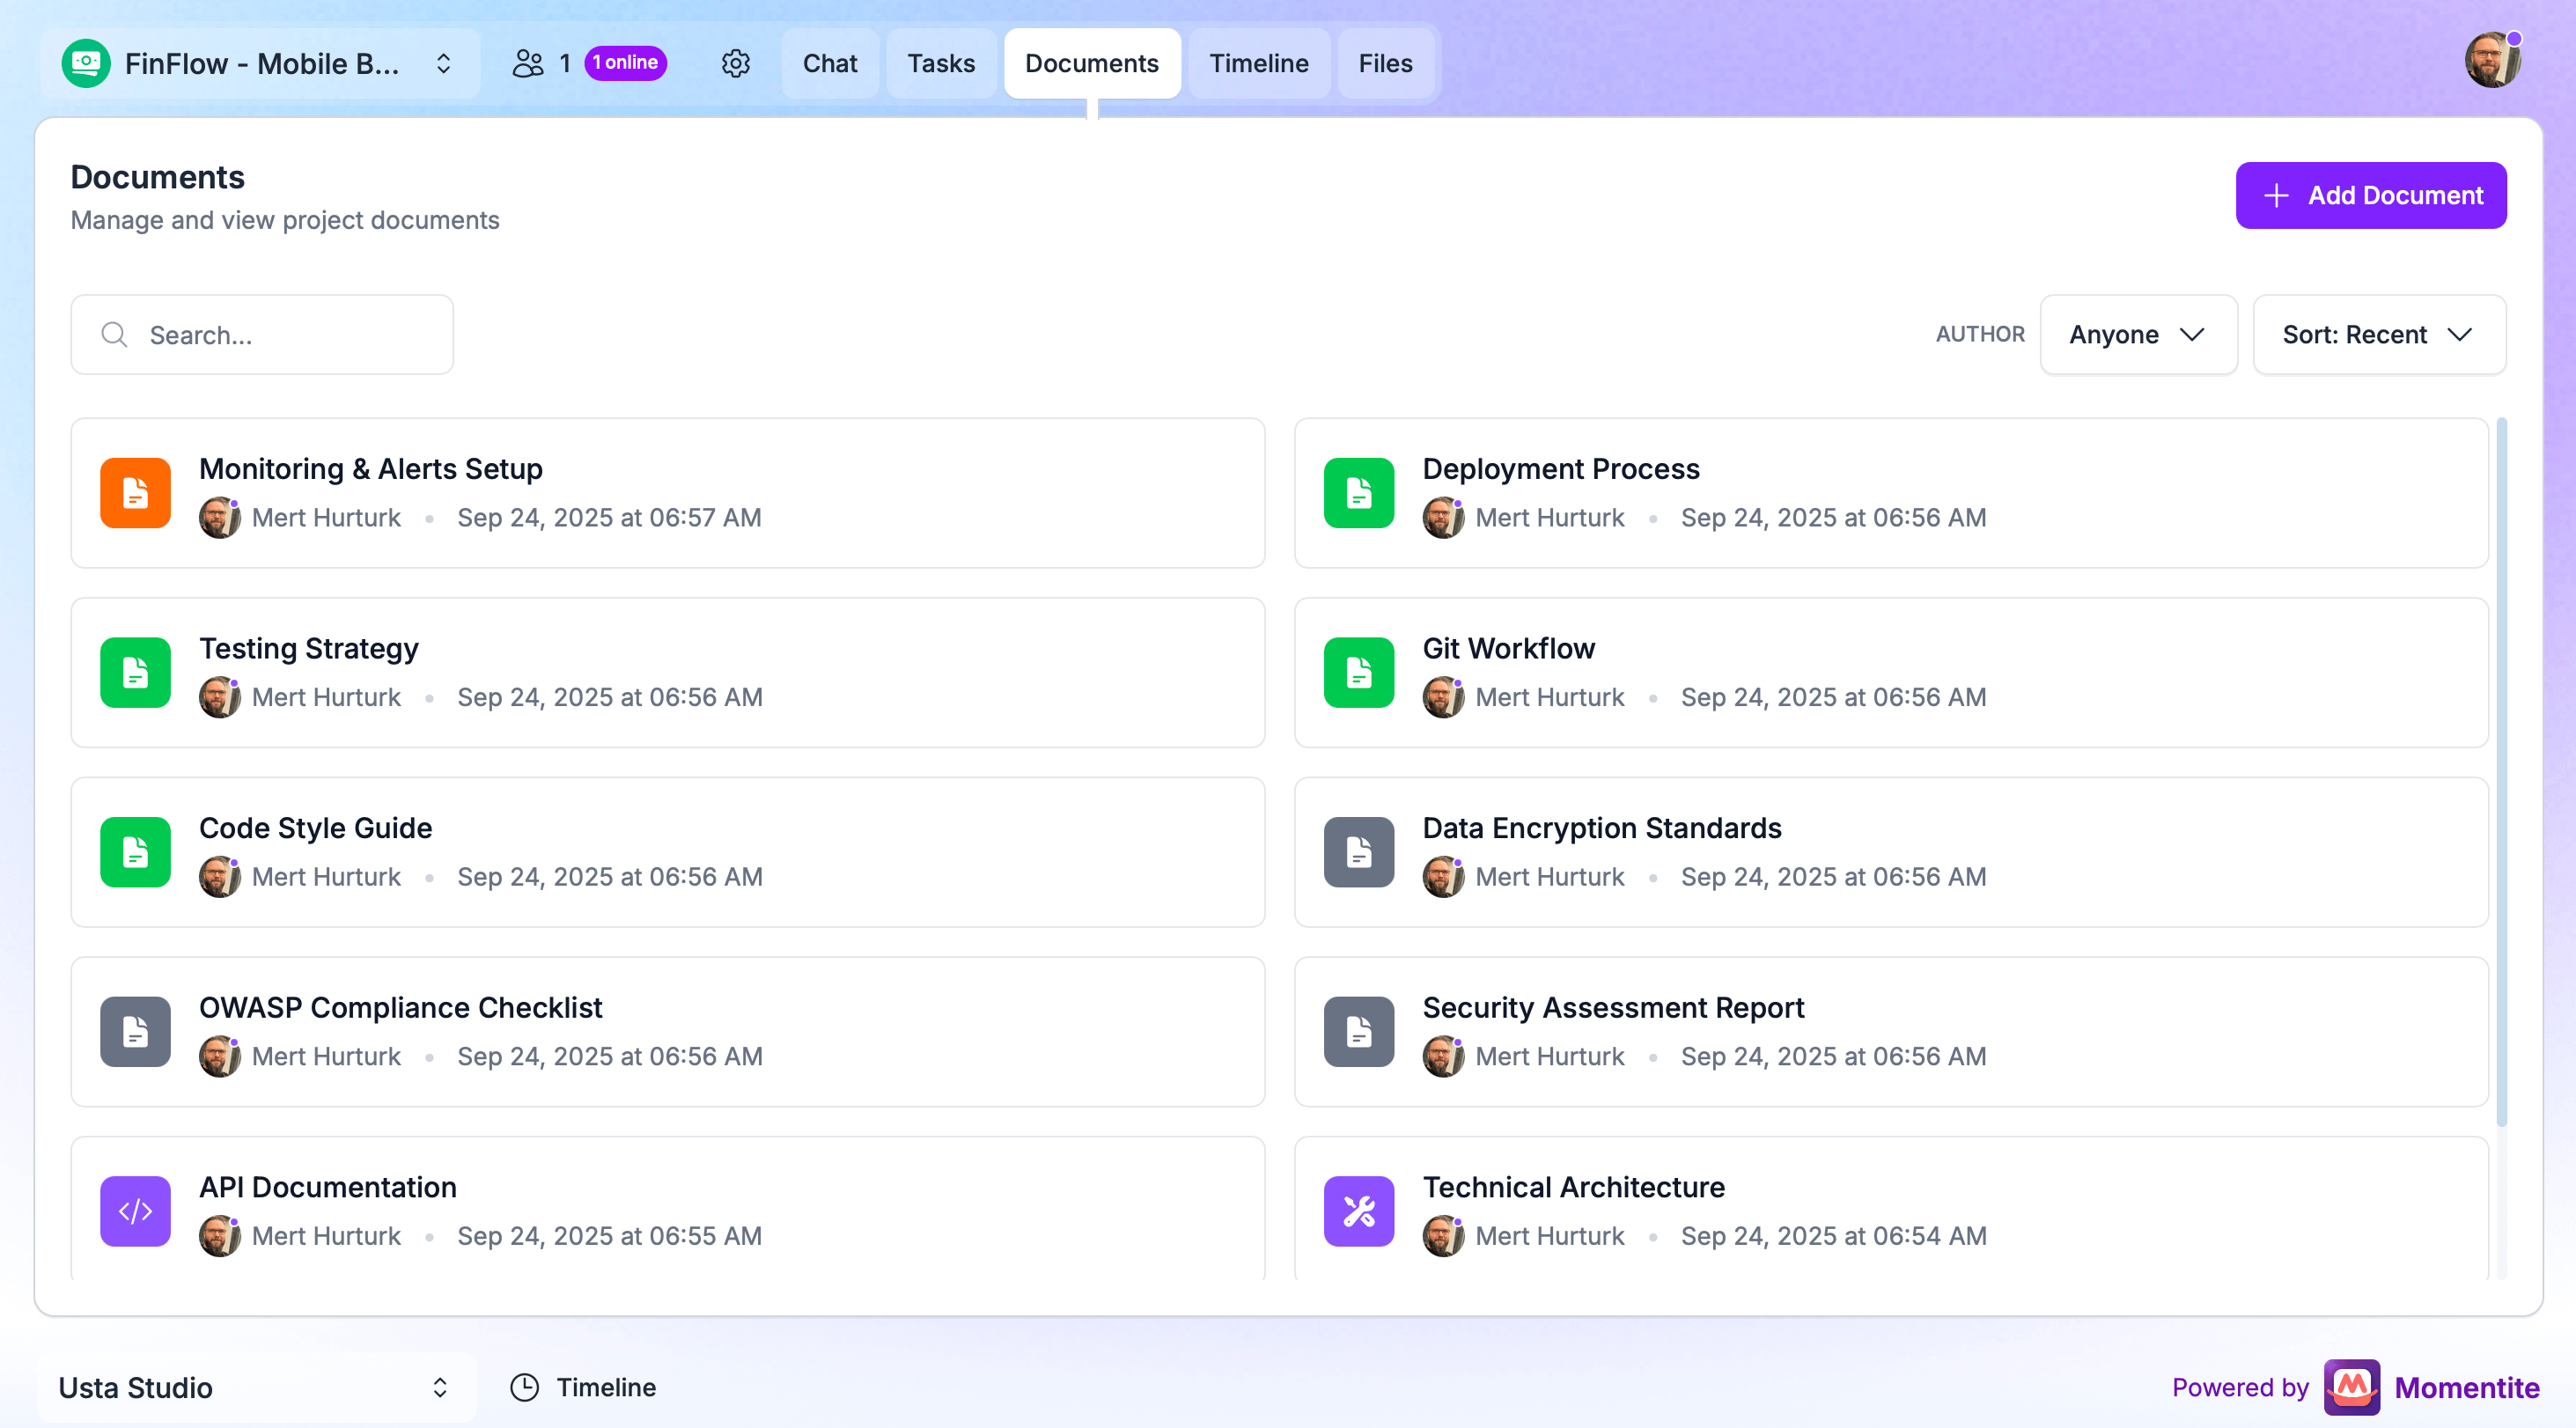Click the Technical Architecture tools icon
The height and width of the screenshot is (1428, 2576).
pyautogui.click(x=1358, y=1211)
